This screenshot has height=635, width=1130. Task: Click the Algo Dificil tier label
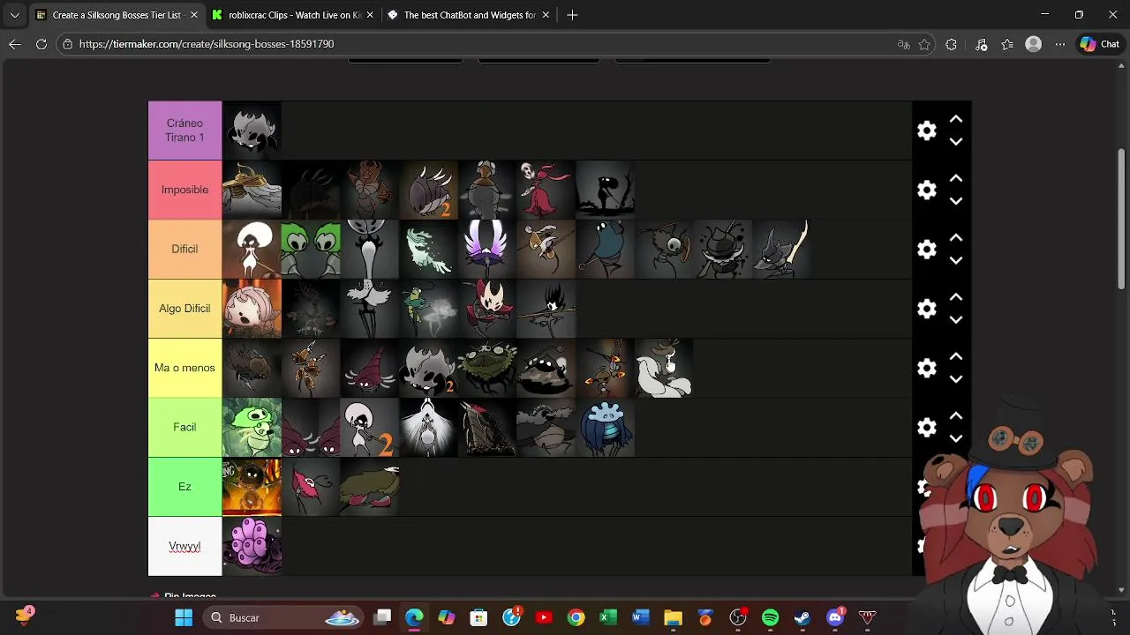(x=185, y=309)
